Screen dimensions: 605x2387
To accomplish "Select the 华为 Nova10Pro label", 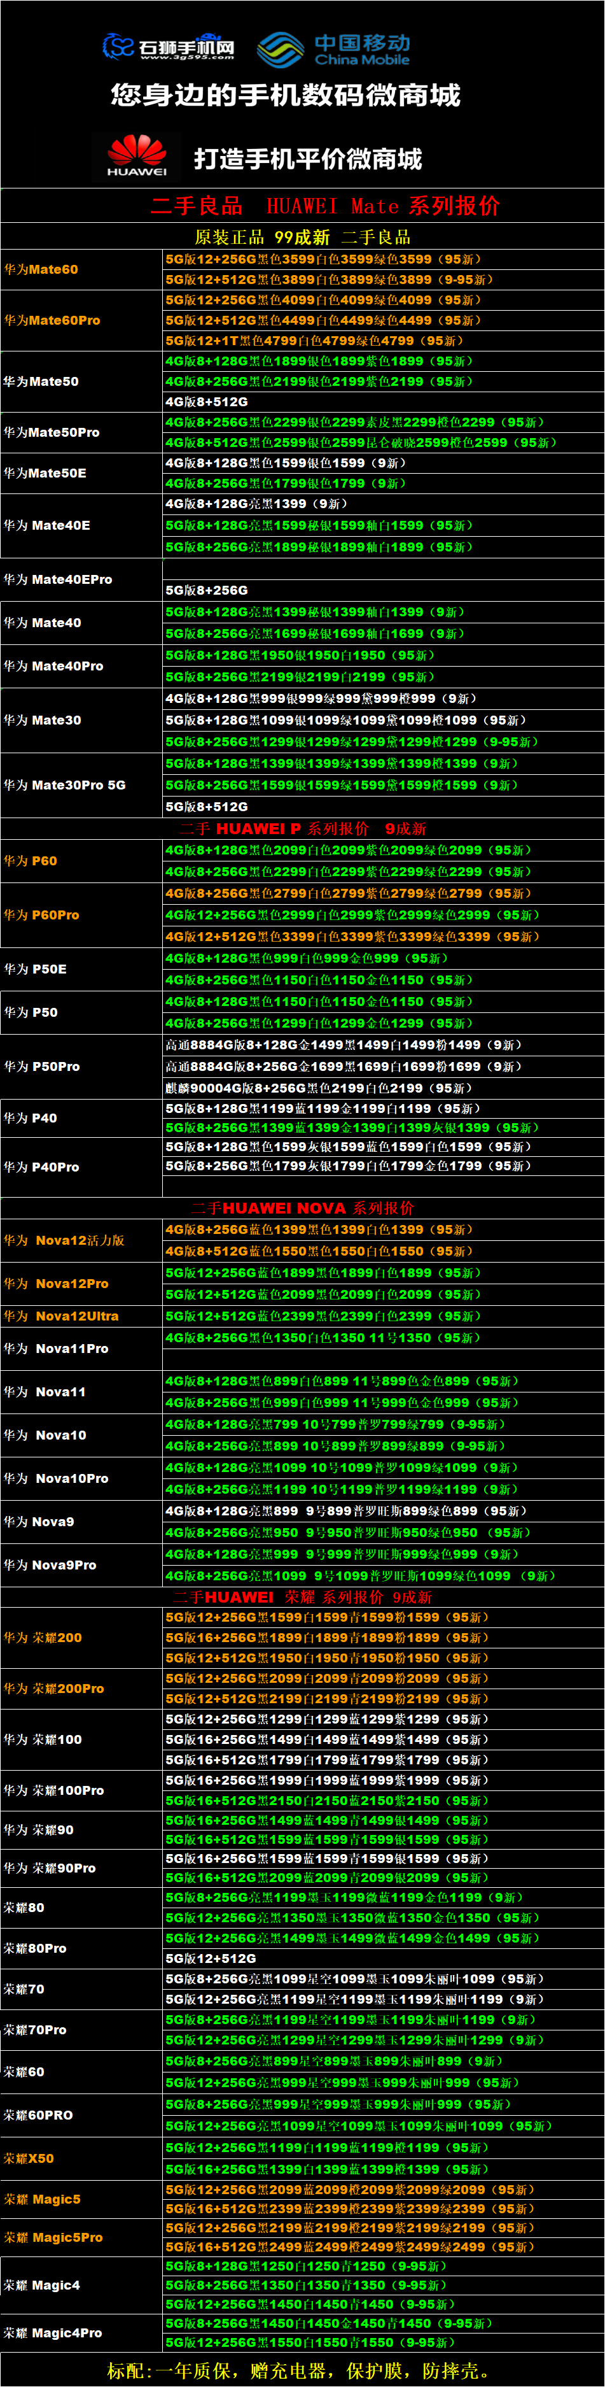I will coord(57,1479).
